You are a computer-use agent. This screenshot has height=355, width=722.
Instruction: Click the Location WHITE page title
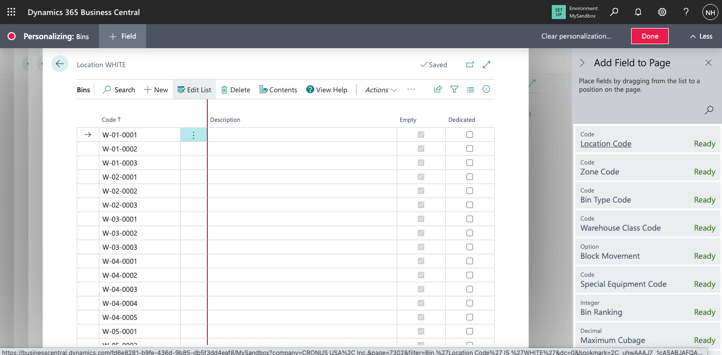pos(101,65)
